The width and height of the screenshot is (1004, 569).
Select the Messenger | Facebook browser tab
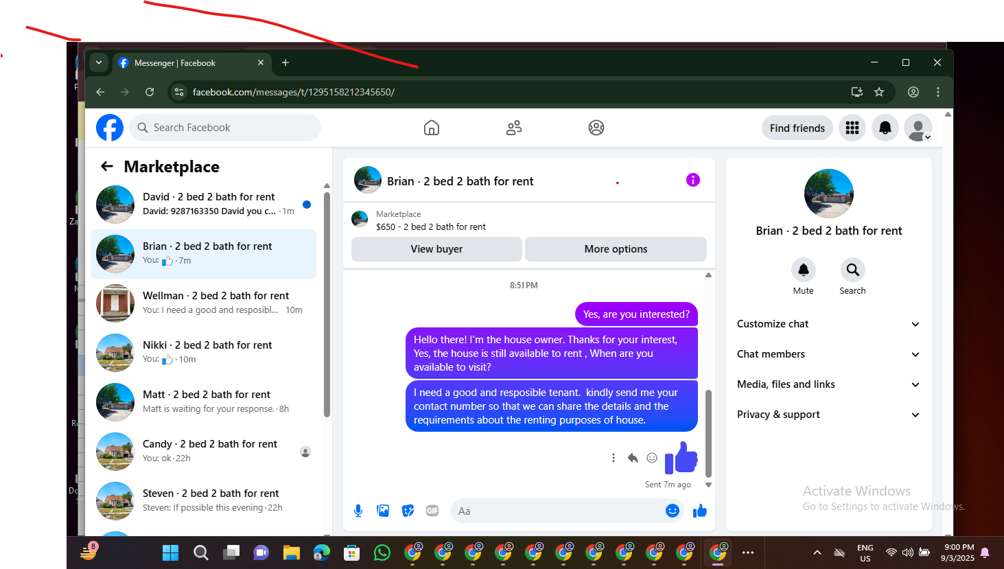pos(191,62)
